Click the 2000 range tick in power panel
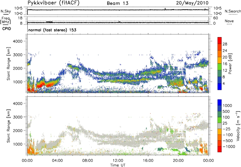Screen dimensions: 241x167 (18, 68)
